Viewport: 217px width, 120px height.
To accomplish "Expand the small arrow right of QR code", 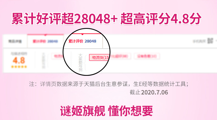I will coord(216,41).
